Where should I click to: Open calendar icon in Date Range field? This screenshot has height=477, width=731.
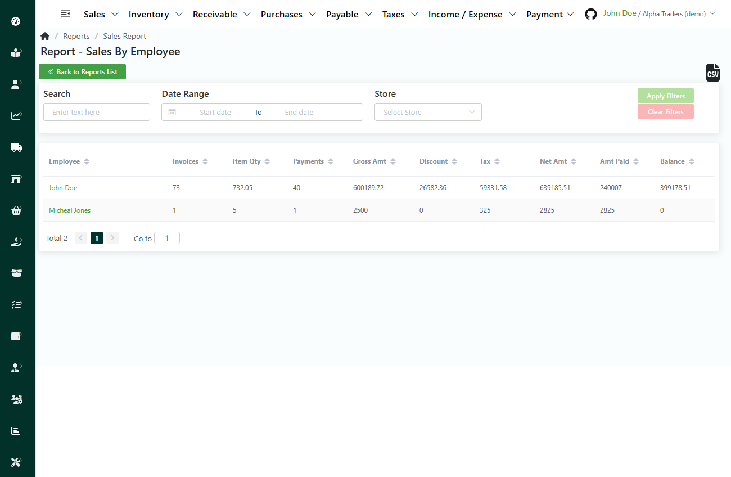[172, 112]
